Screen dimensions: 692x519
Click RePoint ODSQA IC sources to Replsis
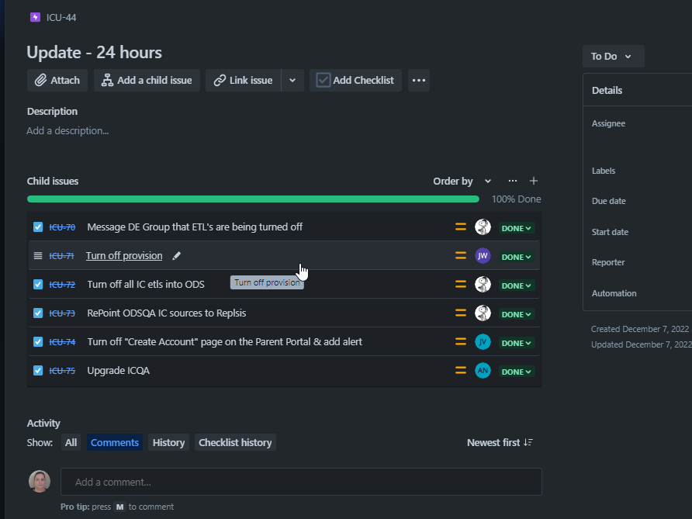coord(166,313)
